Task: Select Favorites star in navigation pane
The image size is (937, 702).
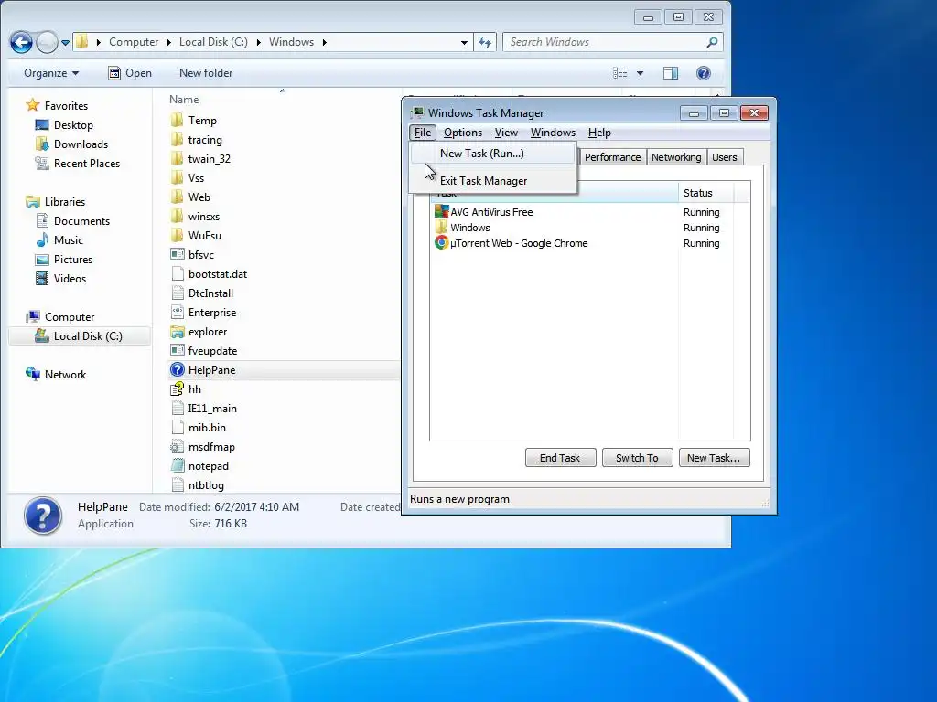Action: tap(32, 106)
